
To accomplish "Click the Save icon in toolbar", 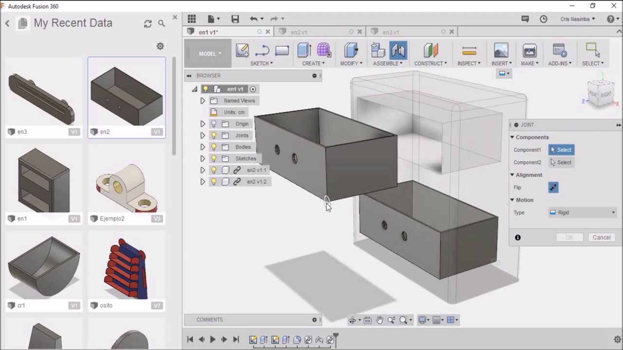I will click(x=235, y=19).
